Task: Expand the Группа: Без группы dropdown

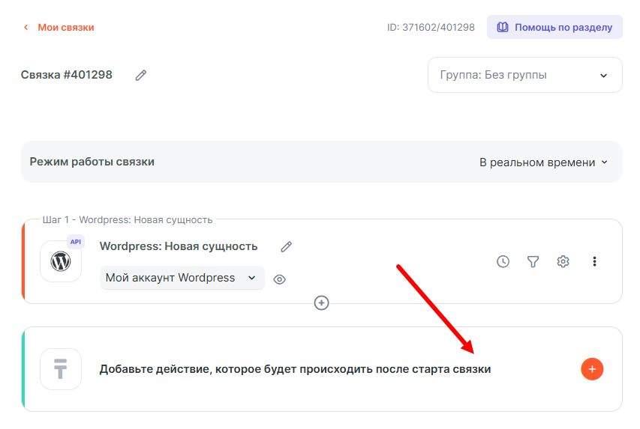Action: (524, 75)
